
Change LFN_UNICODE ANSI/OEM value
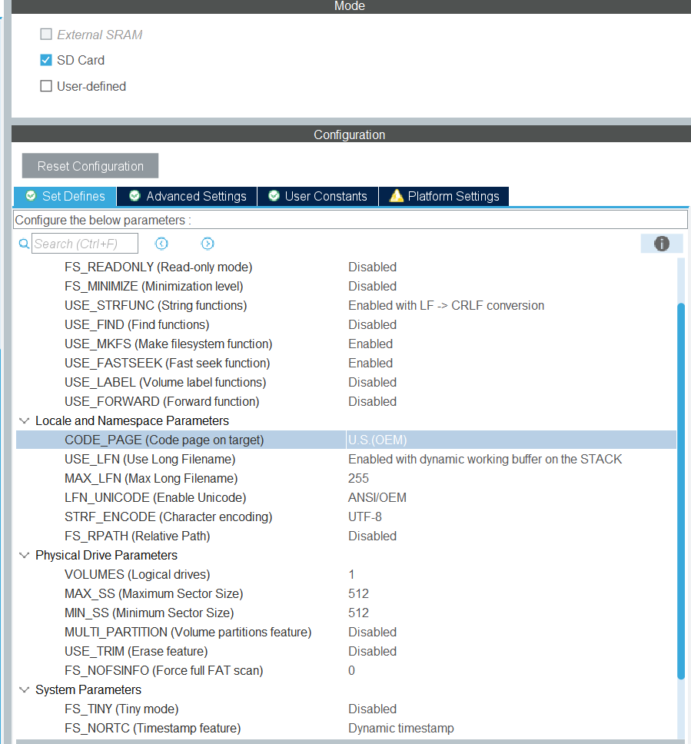(x=377, y=498)
